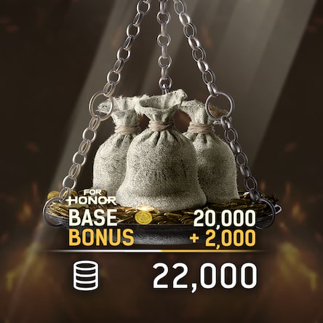This screenshot has width=323, height=323.
Task: Click the yellow BONUS label
Action: [x=101, y=236]
